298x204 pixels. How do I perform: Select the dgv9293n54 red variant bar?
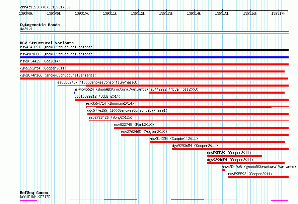(x=230, y=149)
